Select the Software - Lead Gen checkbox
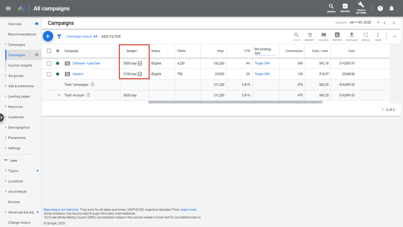This screenshot has height=227, width=403. [x=49, y=63]
